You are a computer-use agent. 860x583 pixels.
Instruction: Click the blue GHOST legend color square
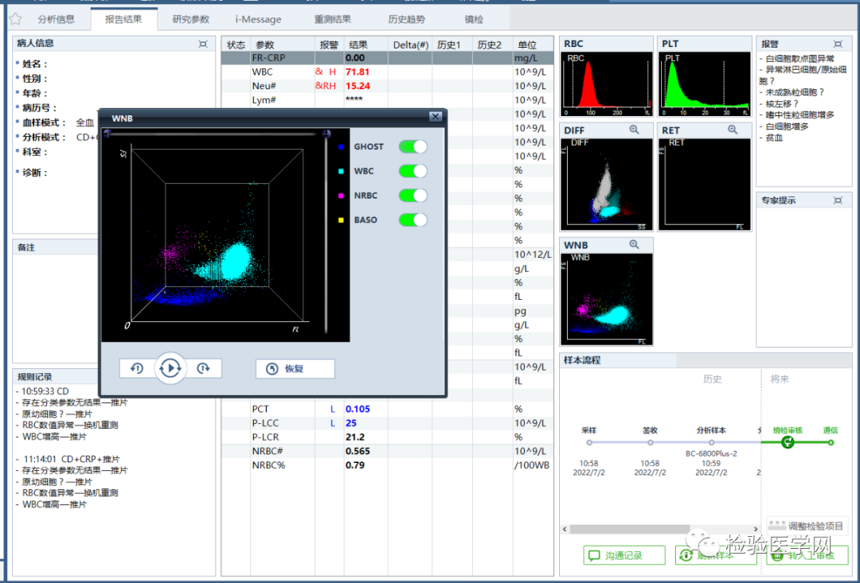[x=341, y=147]
